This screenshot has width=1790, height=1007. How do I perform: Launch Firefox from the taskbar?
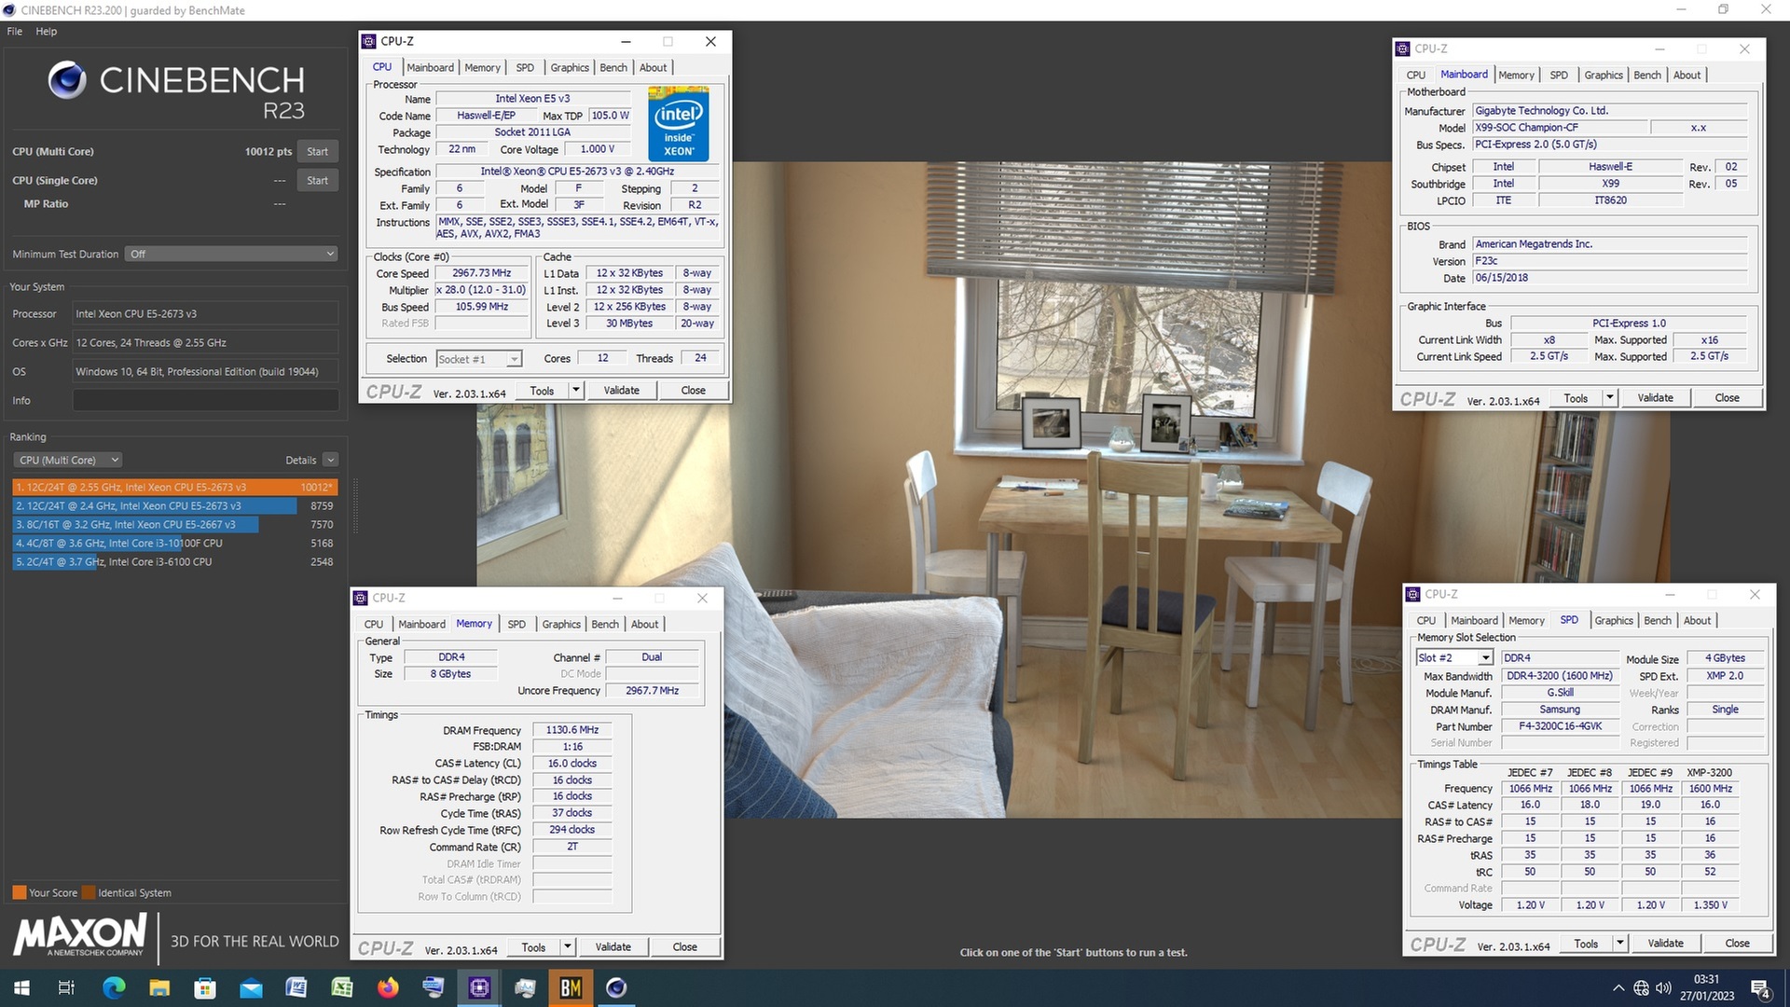coord(388,987)
